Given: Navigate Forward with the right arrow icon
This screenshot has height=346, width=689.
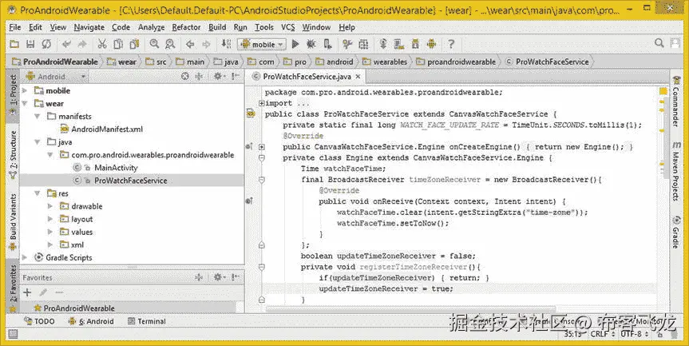Looking at the screenshot, I should pyautogui.click(x=206, y=44).
